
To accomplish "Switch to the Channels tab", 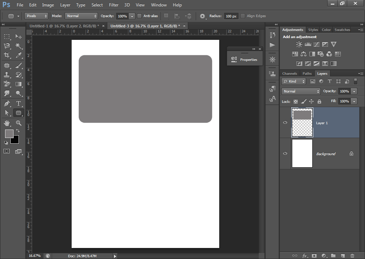I will [289, 73].
